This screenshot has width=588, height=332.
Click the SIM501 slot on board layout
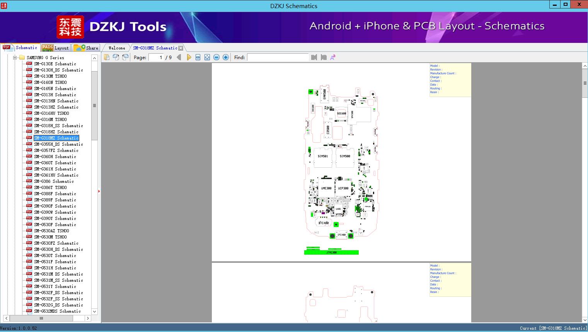pyautogui.click(x=323, y=157)
